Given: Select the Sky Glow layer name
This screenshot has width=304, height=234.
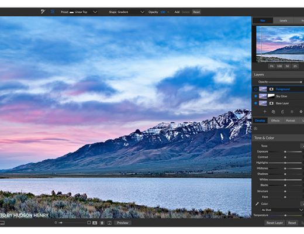Looking at the screenshot, I should point(281,96).
